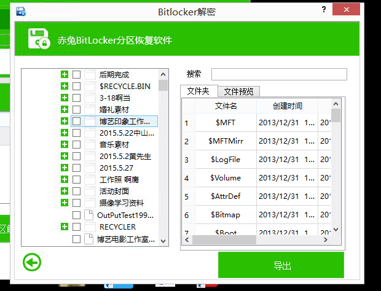The image size is (381, 291).
Task: Click the 导出 export button
Action: coord(281,265)
